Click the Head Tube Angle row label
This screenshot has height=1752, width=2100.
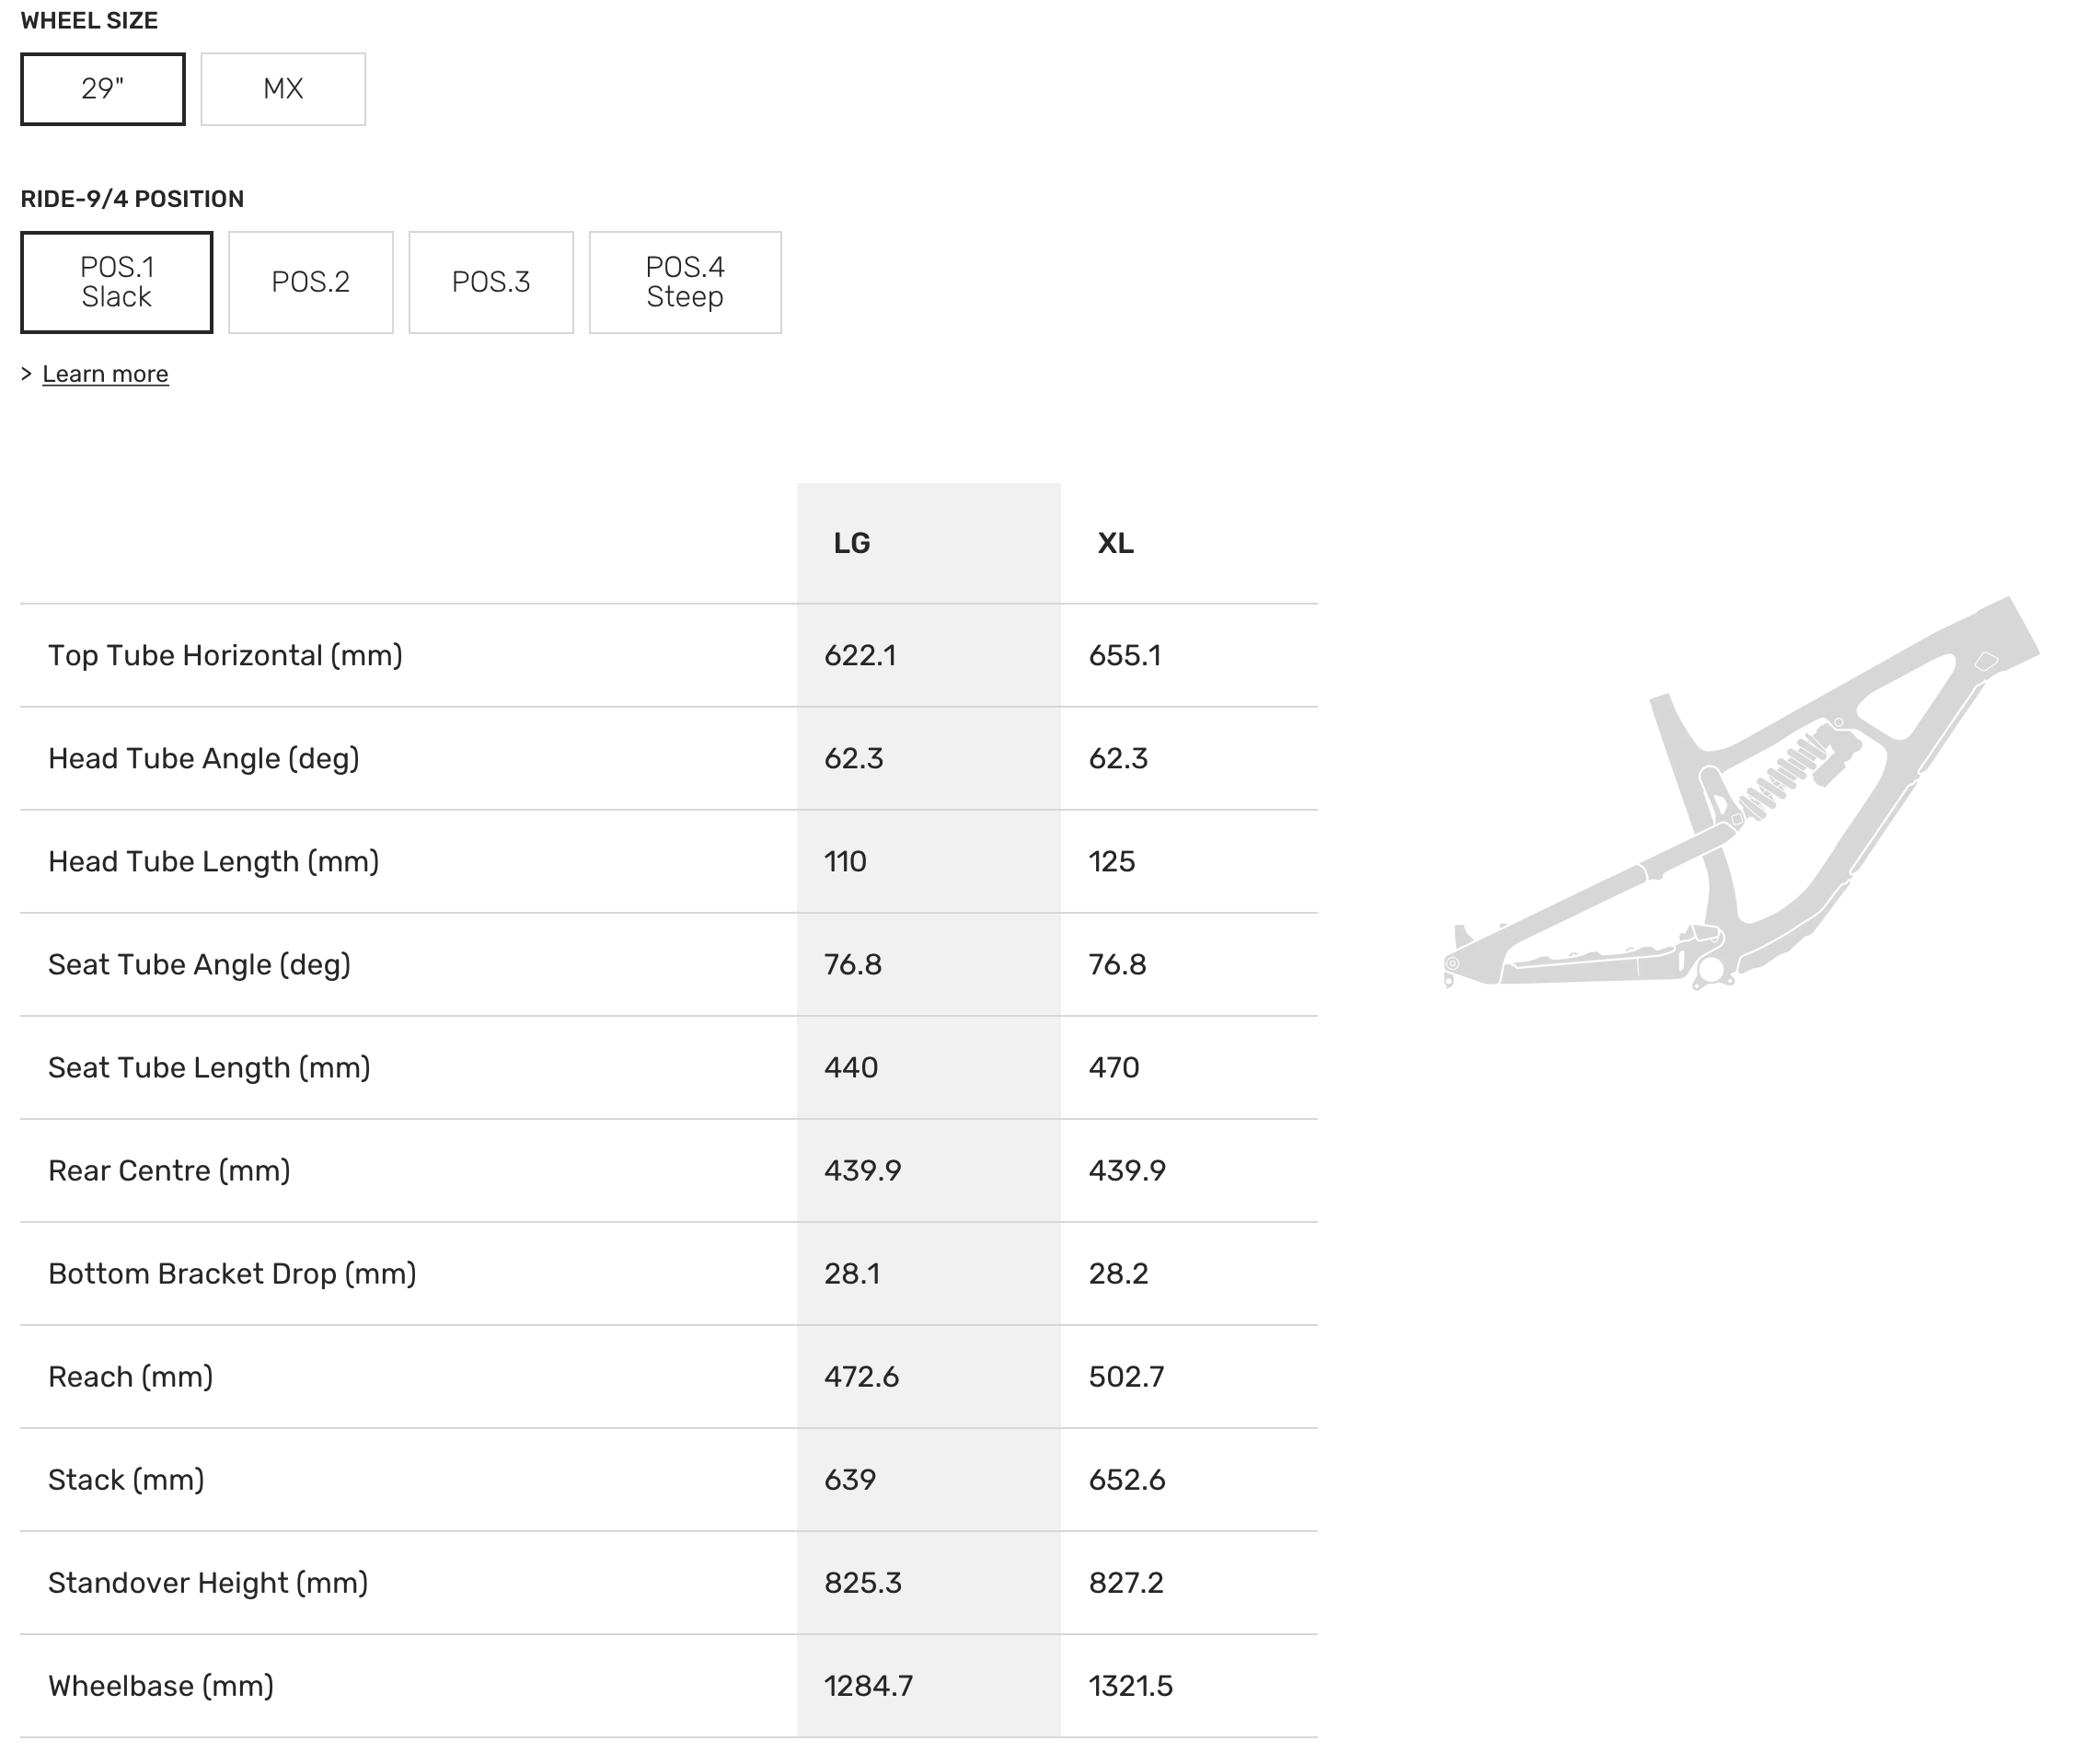pos(204,758)
